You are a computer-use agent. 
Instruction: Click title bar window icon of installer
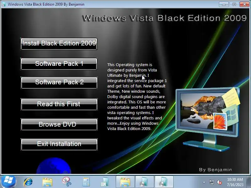click(4, 4)
